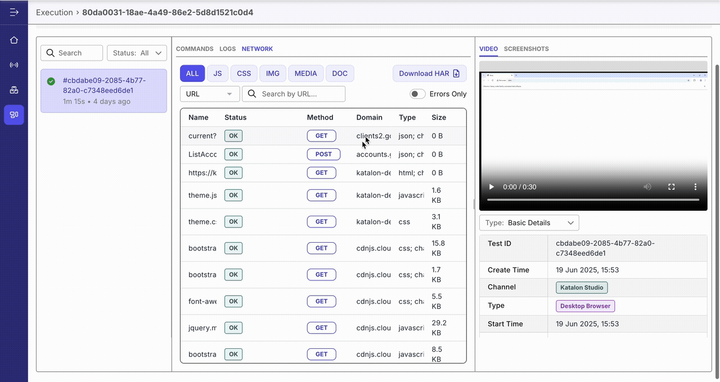Select the theme.css request row

[323, 222]
